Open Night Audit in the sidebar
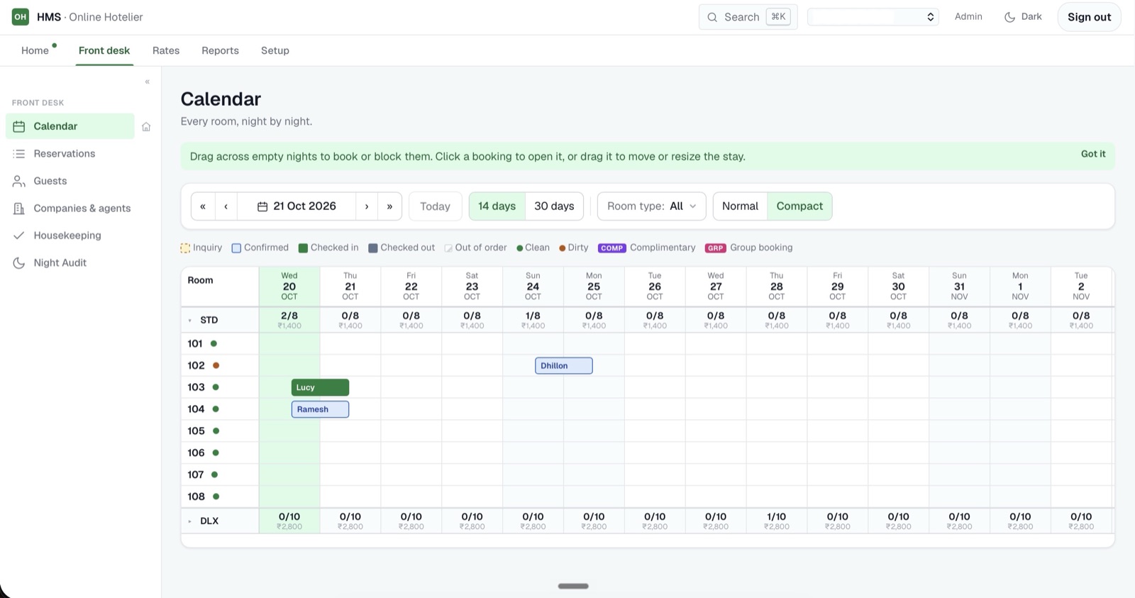The width and height of the screenshot is (1135, 598). (70, 263)
